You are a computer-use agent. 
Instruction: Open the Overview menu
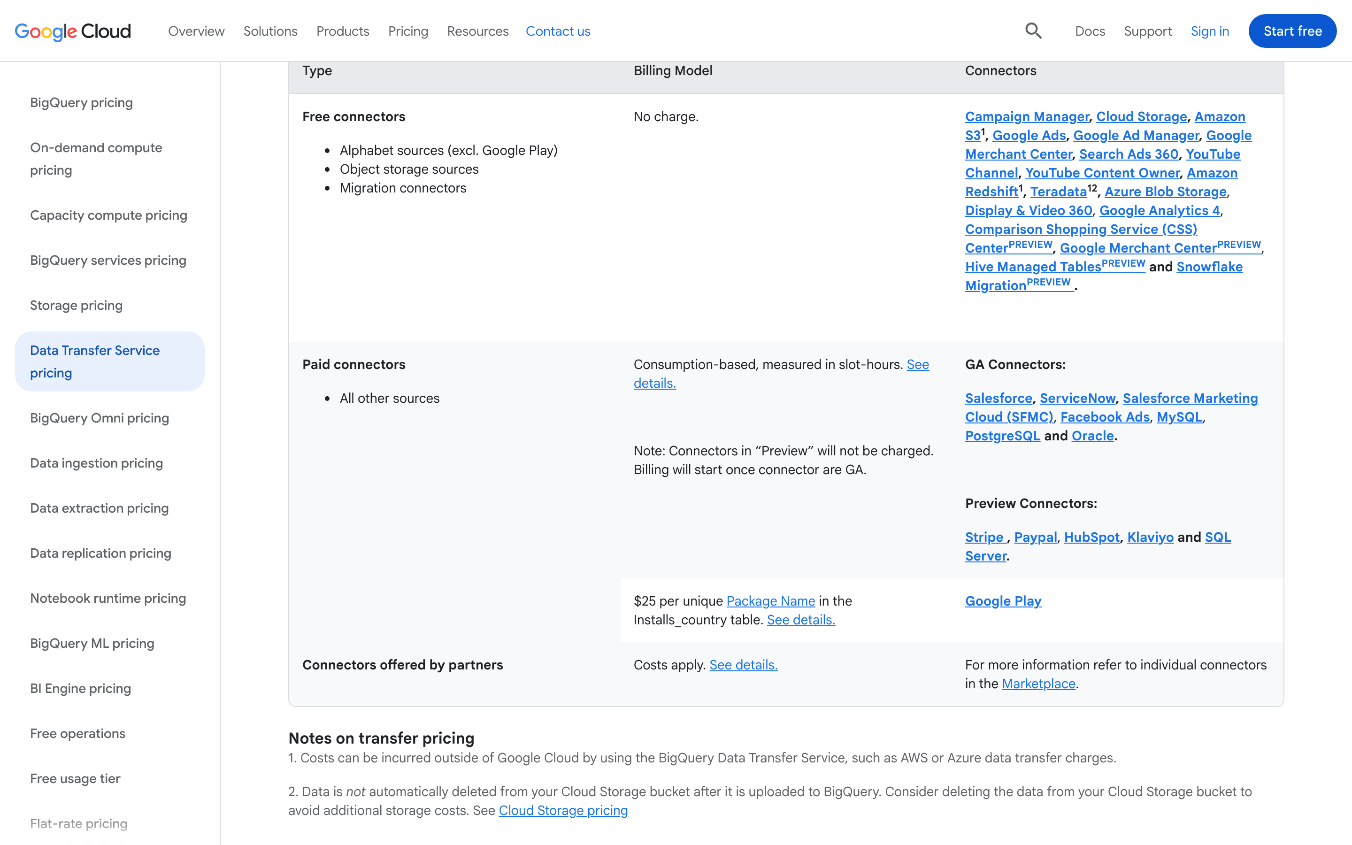click(196, 31)
